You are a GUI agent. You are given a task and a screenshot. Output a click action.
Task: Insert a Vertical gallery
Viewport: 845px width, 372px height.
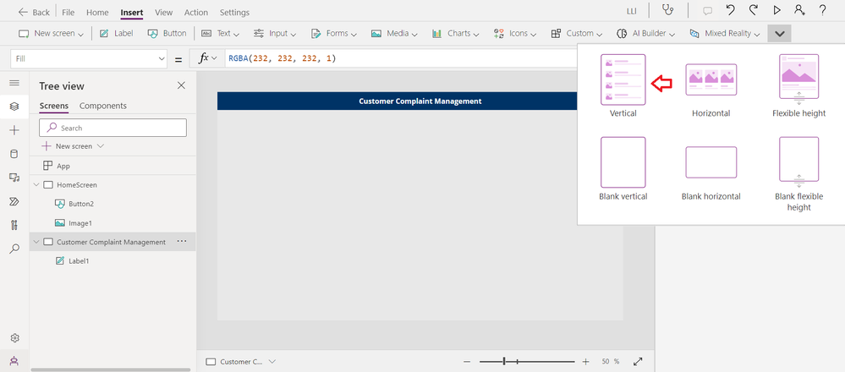point(623,85)
